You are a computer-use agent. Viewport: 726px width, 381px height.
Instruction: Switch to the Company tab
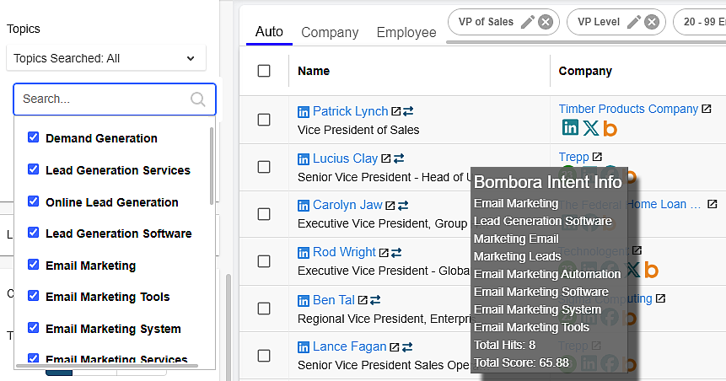(330, 32)
